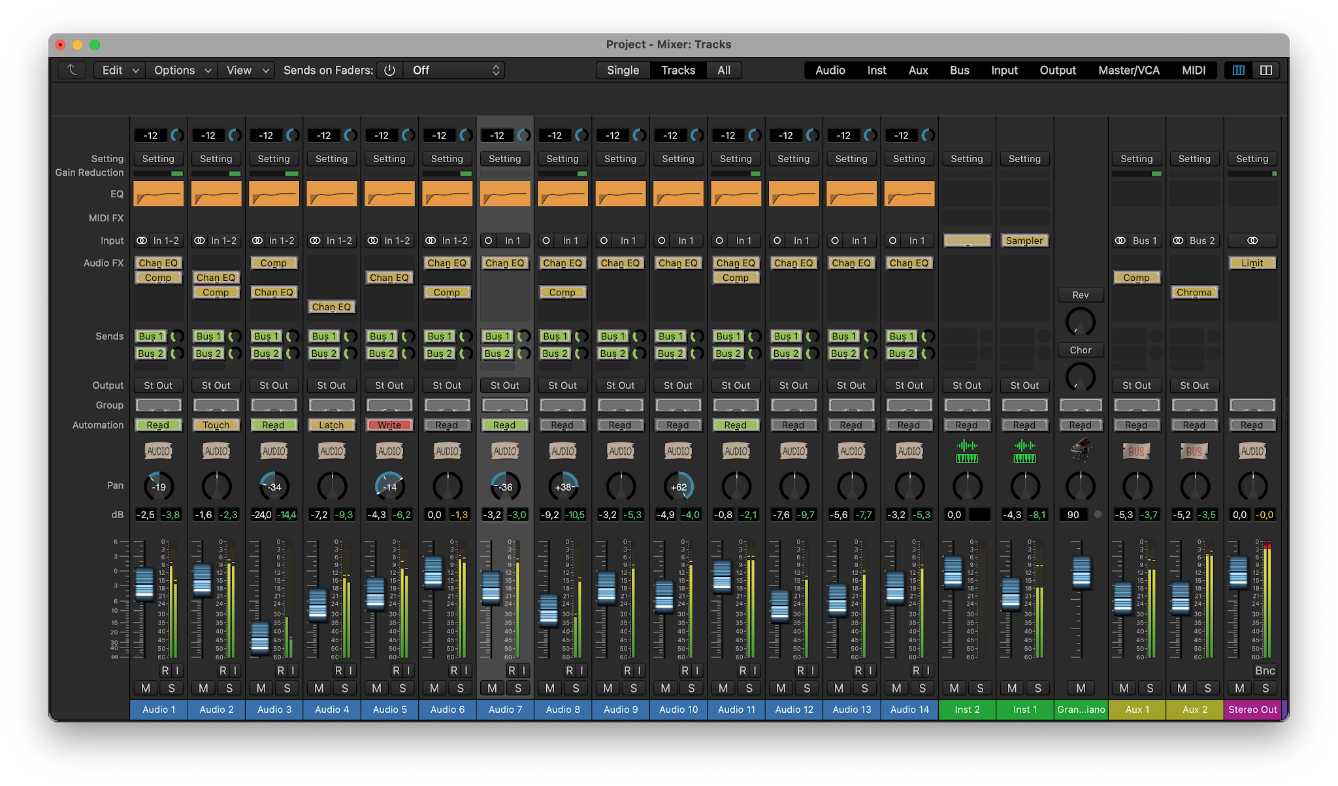Adjust Audio 3 Bus 1 send knob

(292, 336)
